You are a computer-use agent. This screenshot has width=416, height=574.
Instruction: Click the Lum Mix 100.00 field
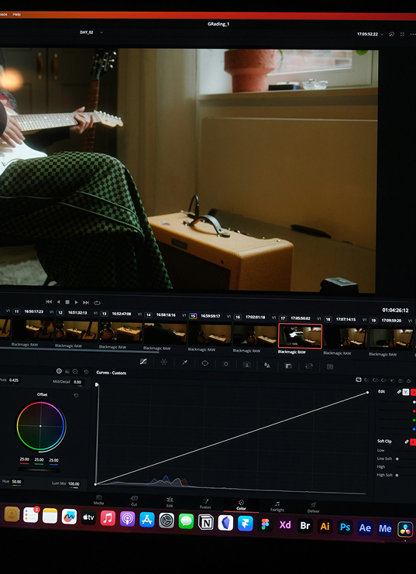pos(74,484)
